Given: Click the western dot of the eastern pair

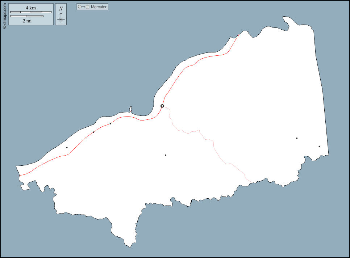Looking at the screenshot, I should click(x=297, y=138).
